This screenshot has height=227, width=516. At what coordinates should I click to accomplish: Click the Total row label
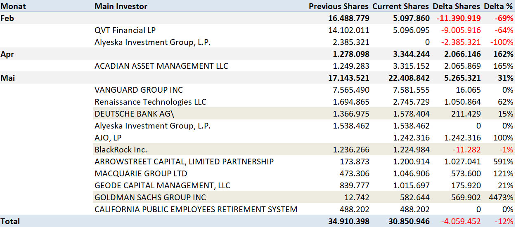pos(10,221)
